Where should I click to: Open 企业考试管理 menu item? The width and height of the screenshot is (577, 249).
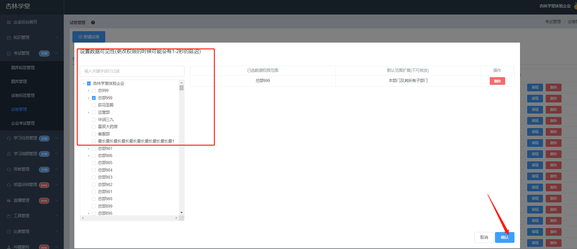23,123
